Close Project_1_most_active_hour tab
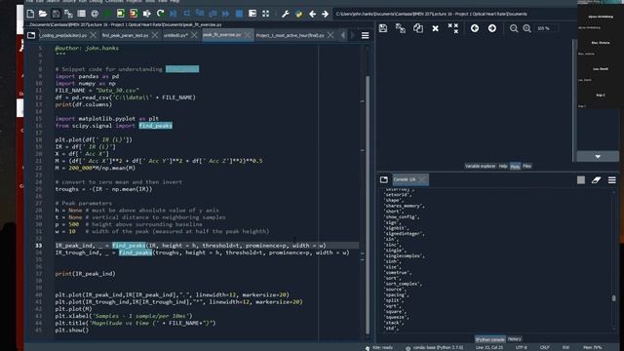The image size is (624, 351). [x=331, y=35]
